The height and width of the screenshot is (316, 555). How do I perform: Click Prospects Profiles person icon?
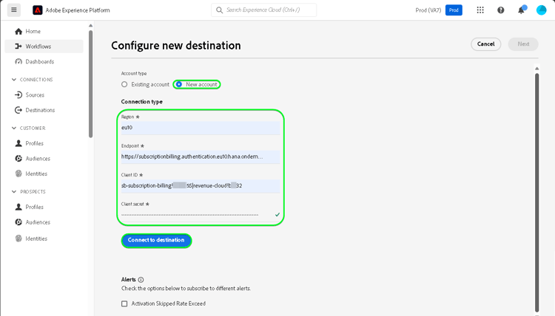click(x=18, y=207)
